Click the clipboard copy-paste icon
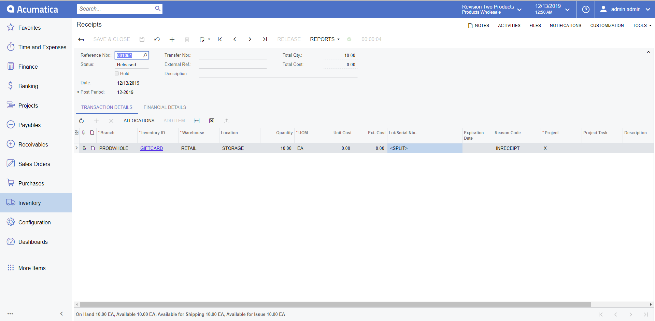The width and height of the screenshot is (655, 321). pyautogui.click(x=202, y=39)
